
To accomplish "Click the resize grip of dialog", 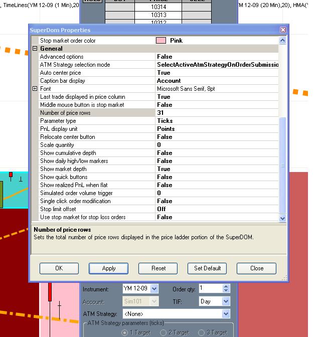I will [x=284, y=278].
